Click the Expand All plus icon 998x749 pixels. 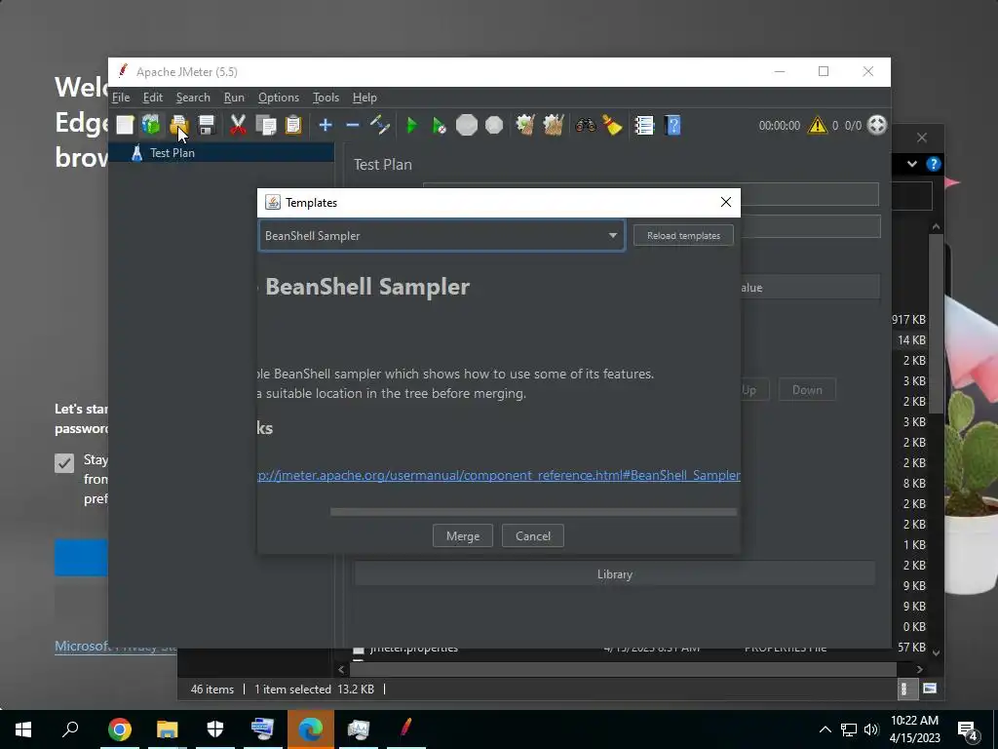326,125
